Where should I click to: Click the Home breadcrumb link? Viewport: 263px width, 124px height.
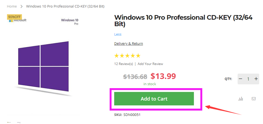pos(12,6)
